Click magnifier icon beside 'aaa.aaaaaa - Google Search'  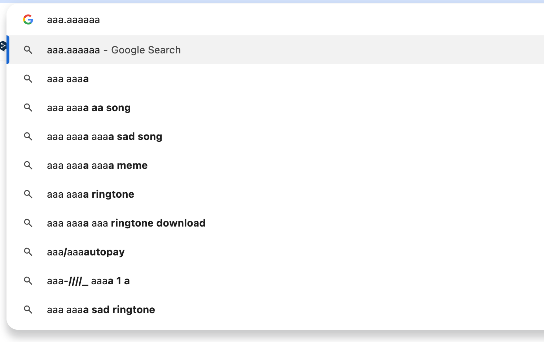[28, 50]
